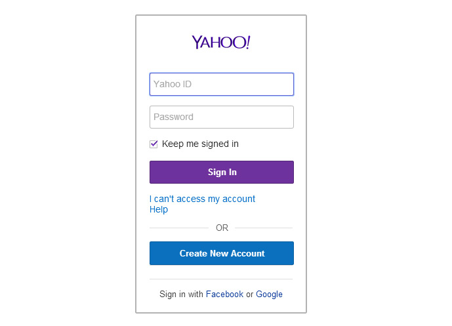This screenshot has width=452, height=326.
Task: Click the exclamation mark in Yahoo logo
Action: pos(248,42)
